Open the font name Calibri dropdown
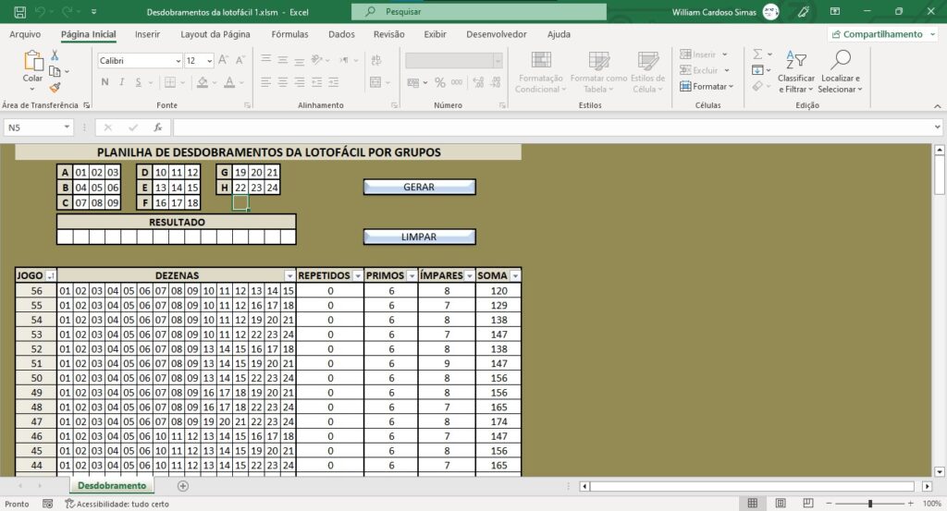Image resolution: width=947 pixels, height=511 pixels. [178, 61]
